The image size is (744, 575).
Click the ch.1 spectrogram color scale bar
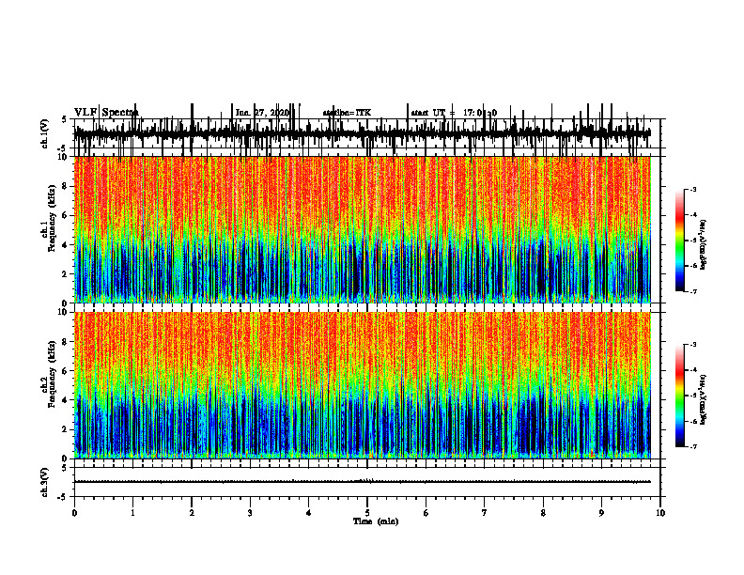coord(679,241)
